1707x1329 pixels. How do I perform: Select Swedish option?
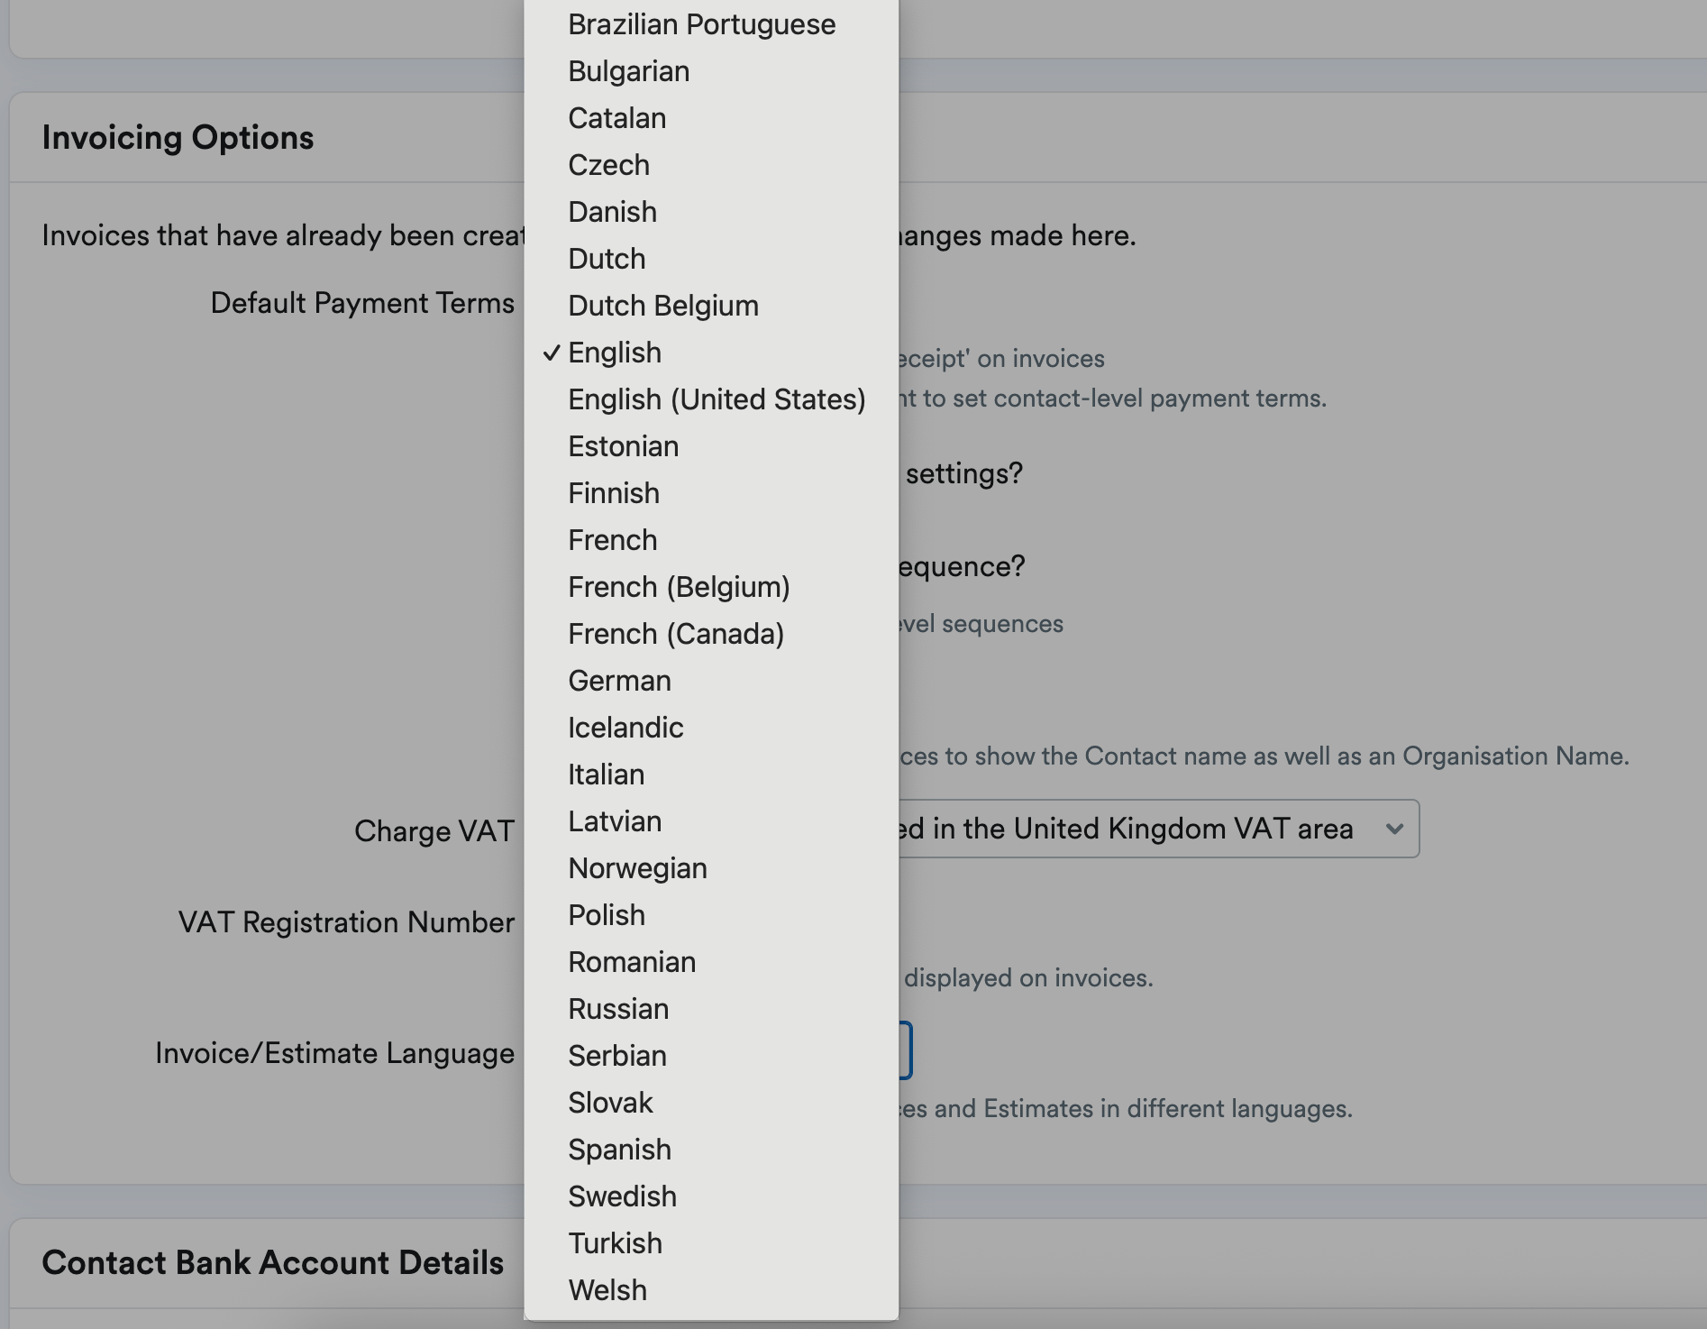click(711, 1196)
